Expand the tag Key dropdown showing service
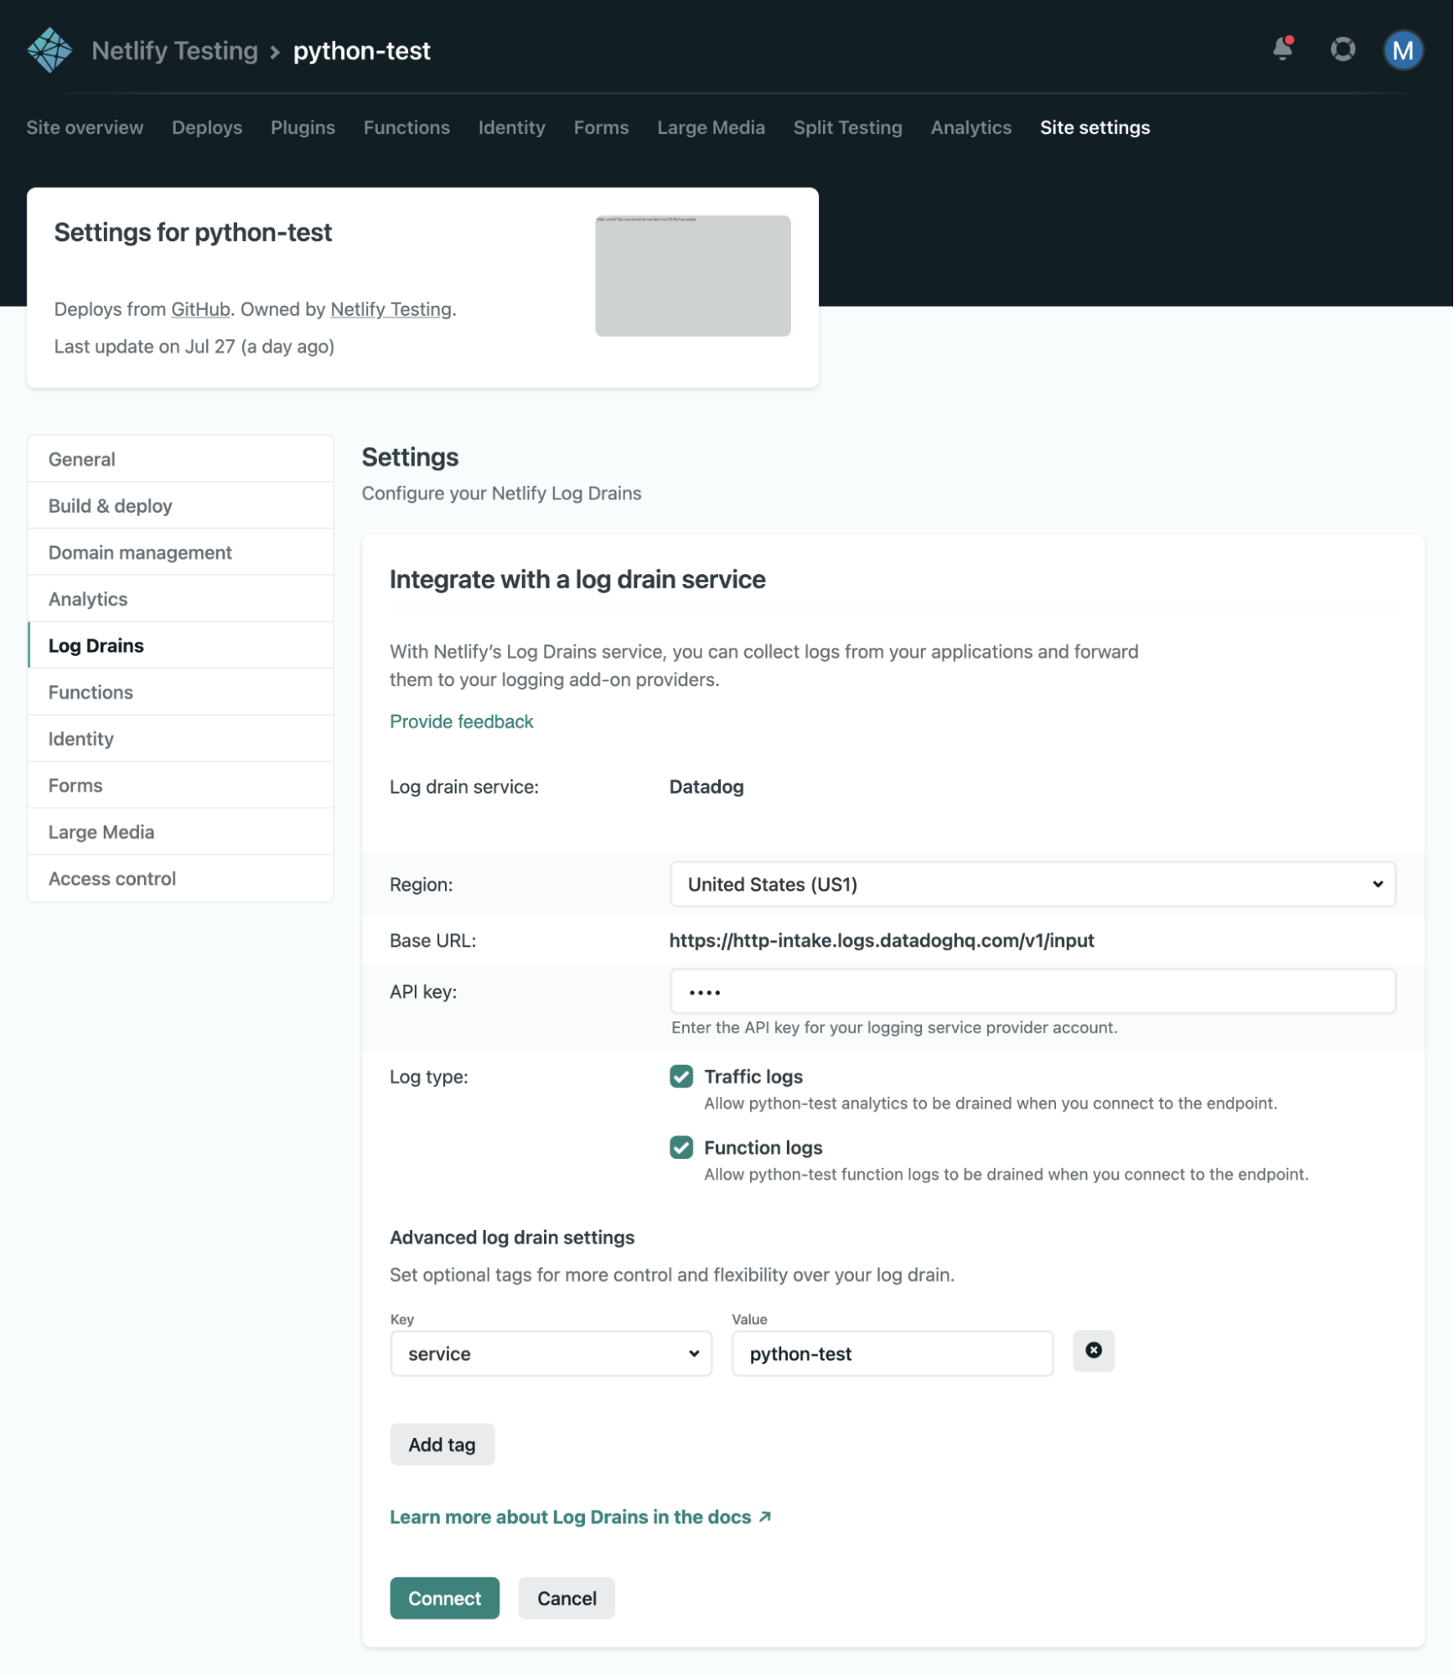 pos(550,1353)
